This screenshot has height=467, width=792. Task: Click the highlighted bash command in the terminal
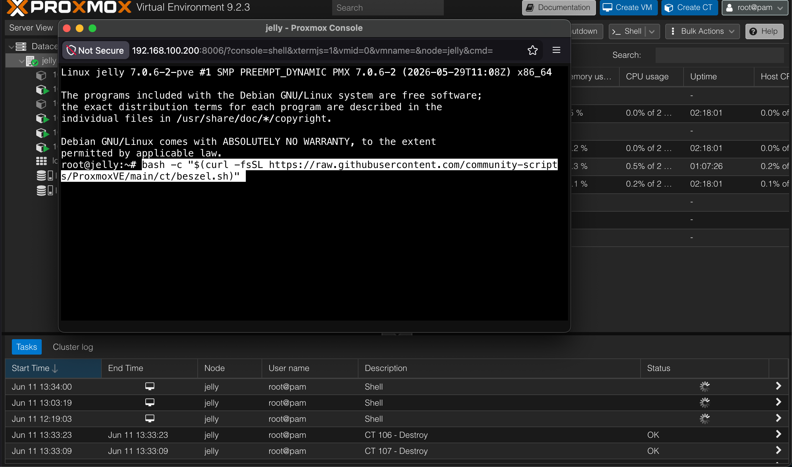click(x=310, y=171)
